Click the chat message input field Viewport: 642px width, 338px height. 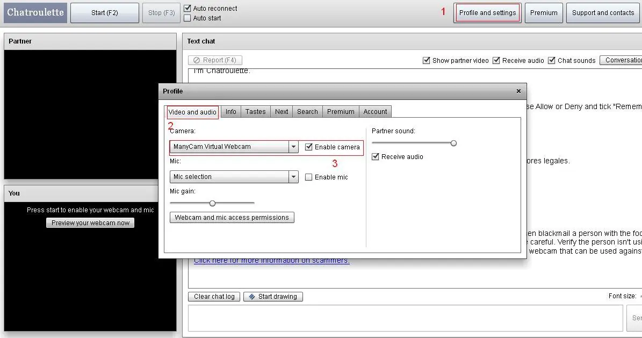click(405, 318)
